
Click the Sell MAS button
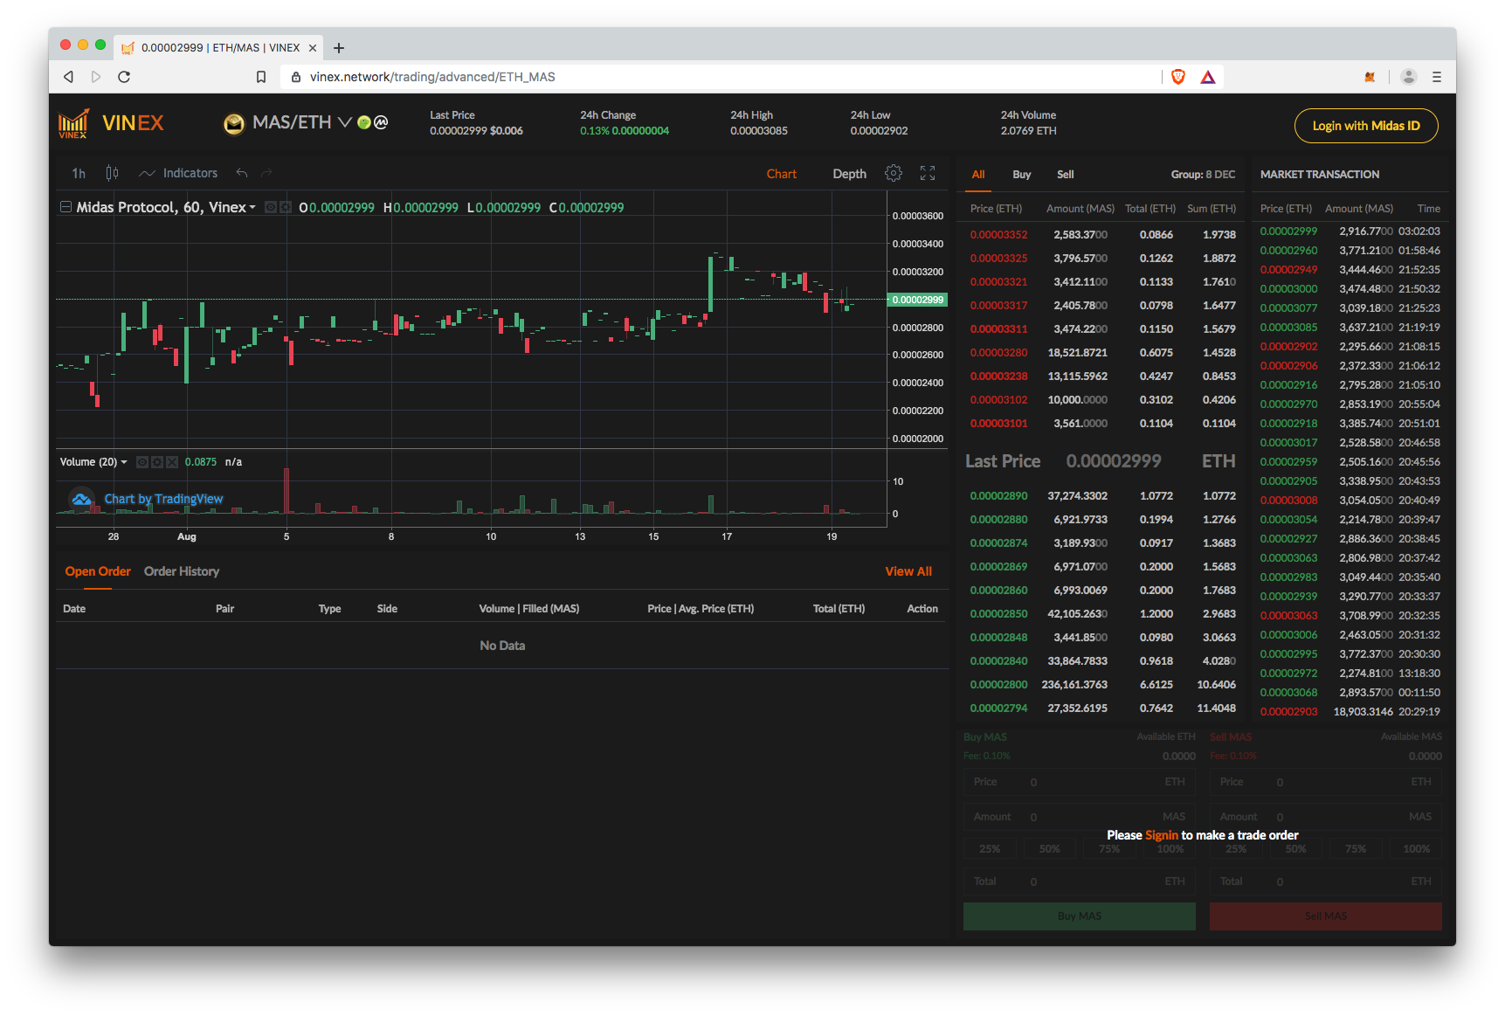pos(1325,916)
